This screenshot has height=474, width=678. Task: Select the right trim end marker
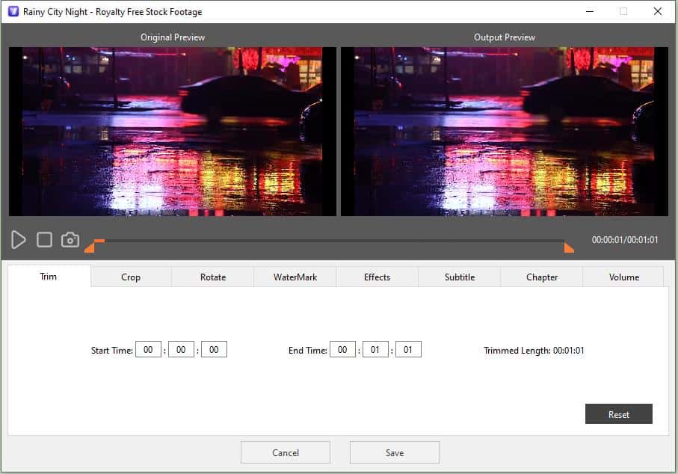point(569,247)
